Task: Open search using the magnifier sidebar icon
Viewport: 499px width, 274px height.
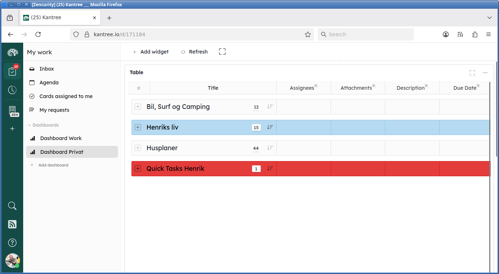Action: 12,206
